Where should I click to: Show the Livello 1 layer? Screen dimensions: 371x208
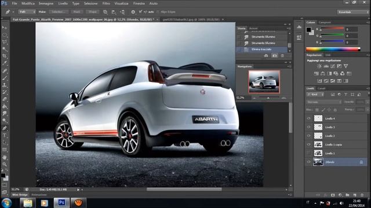(x=308, y=153)
